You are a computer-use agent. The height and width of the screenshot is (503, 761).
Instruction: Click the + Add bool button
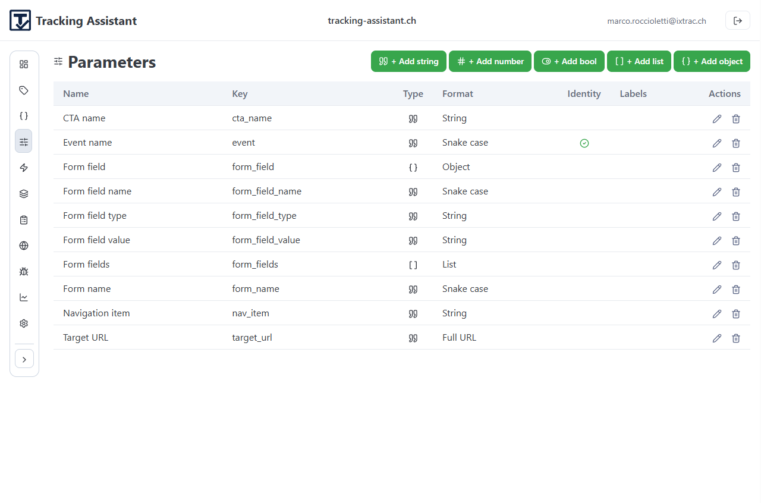(569, 61)
